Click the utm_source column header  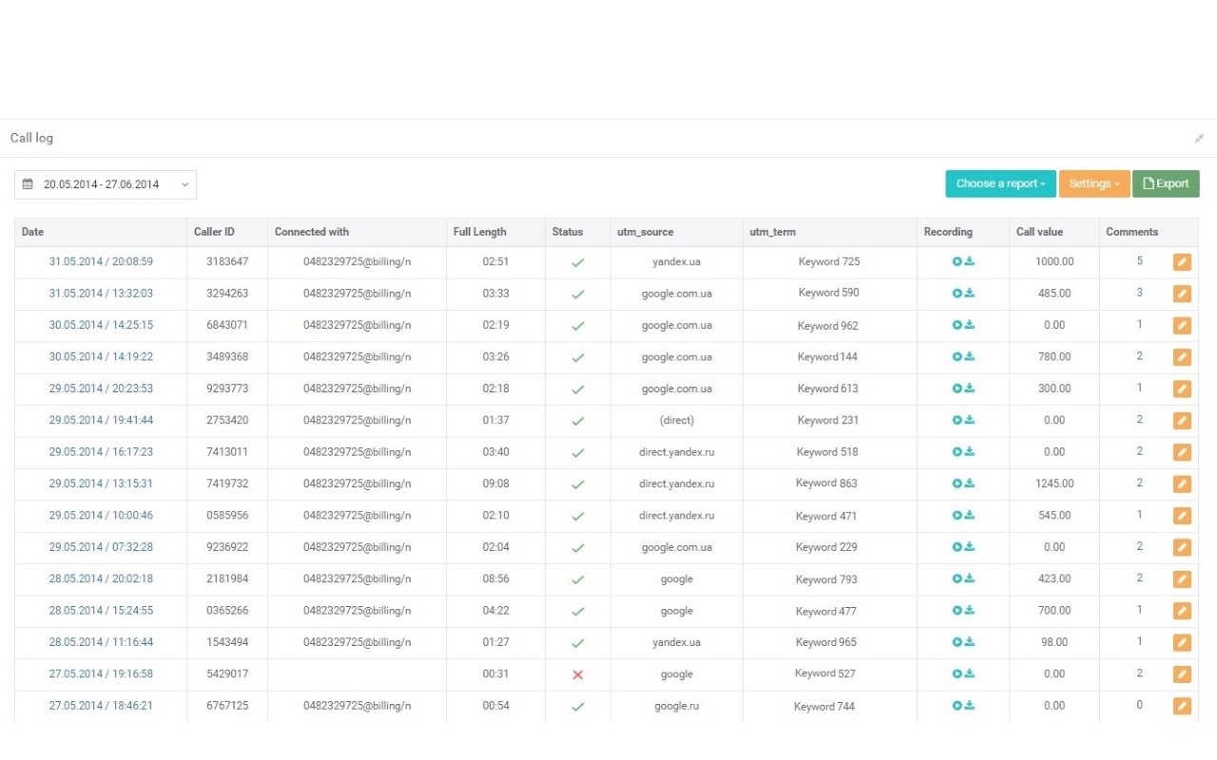tap(645, 232)
